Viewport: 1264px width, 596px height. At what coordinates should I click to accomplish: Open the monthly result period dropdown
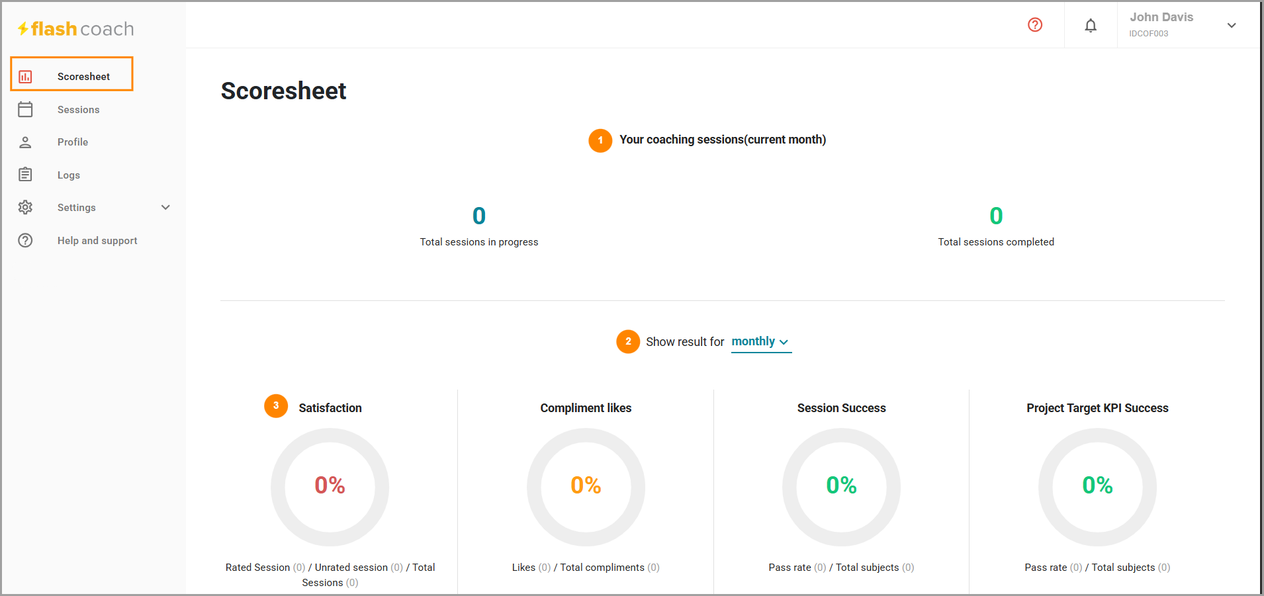[761, 342]
